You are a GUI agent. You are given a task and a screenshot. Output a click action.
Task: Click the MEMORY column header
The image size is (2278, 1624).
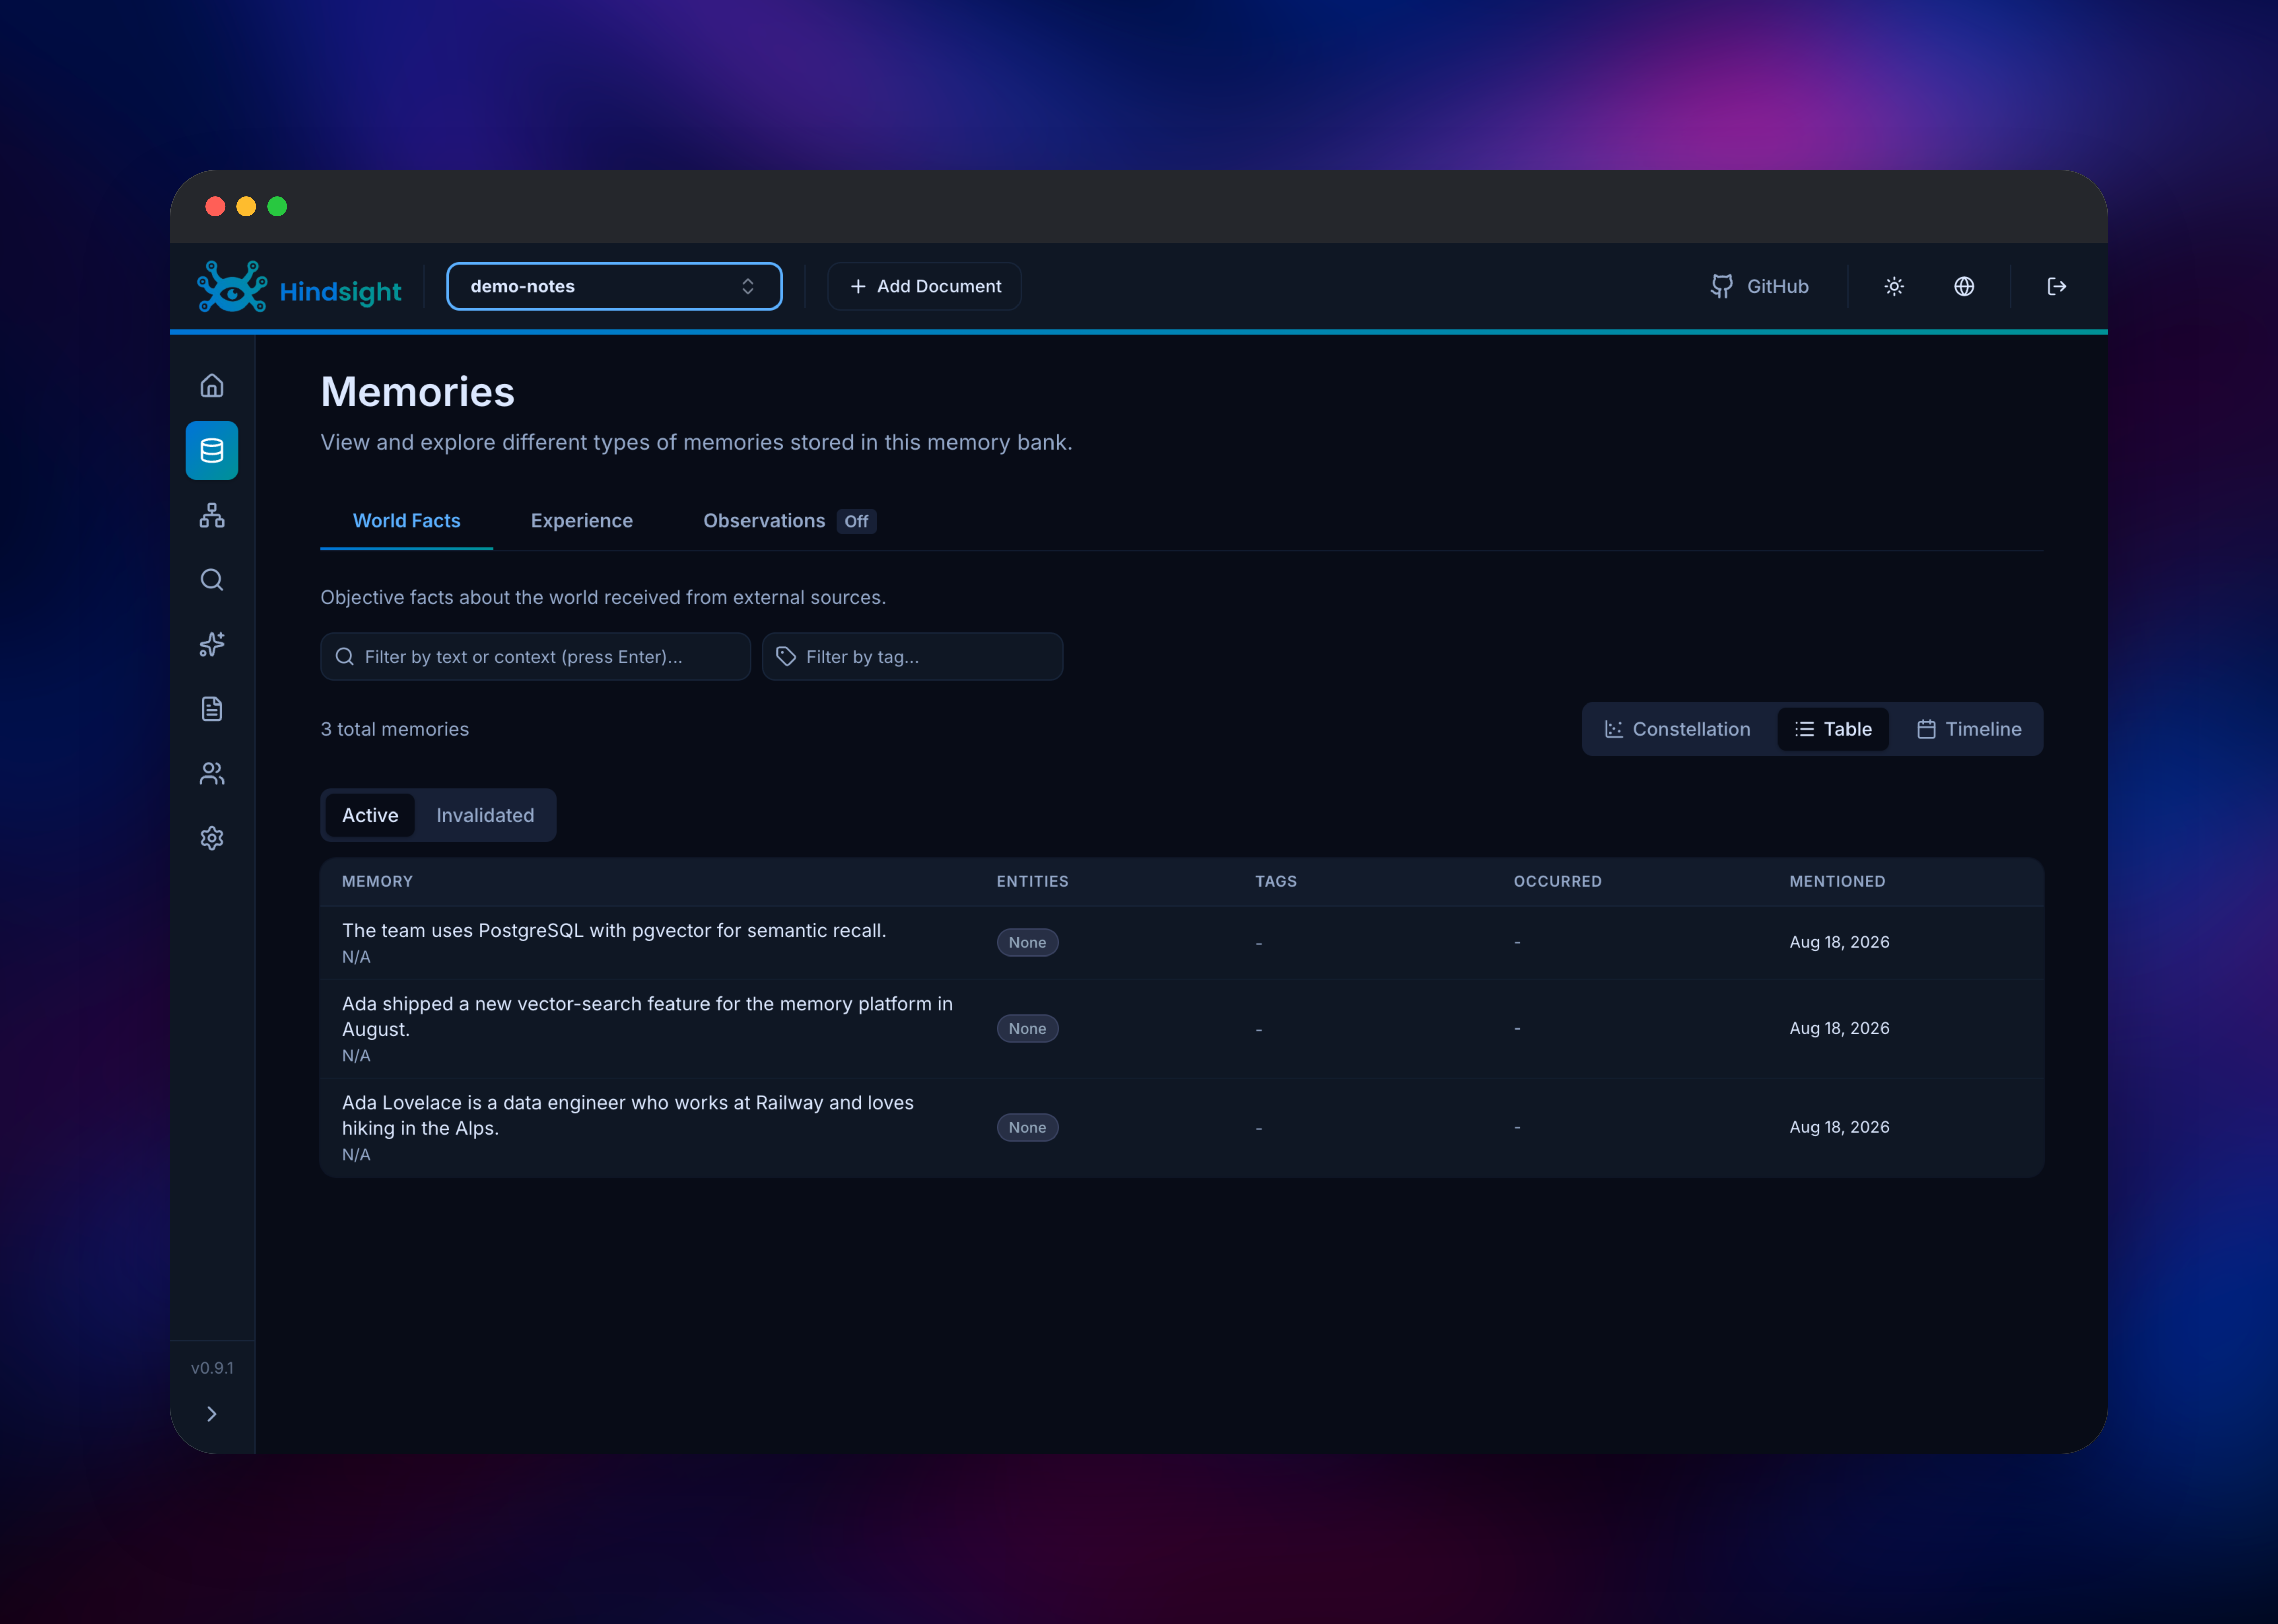[377, 882]
